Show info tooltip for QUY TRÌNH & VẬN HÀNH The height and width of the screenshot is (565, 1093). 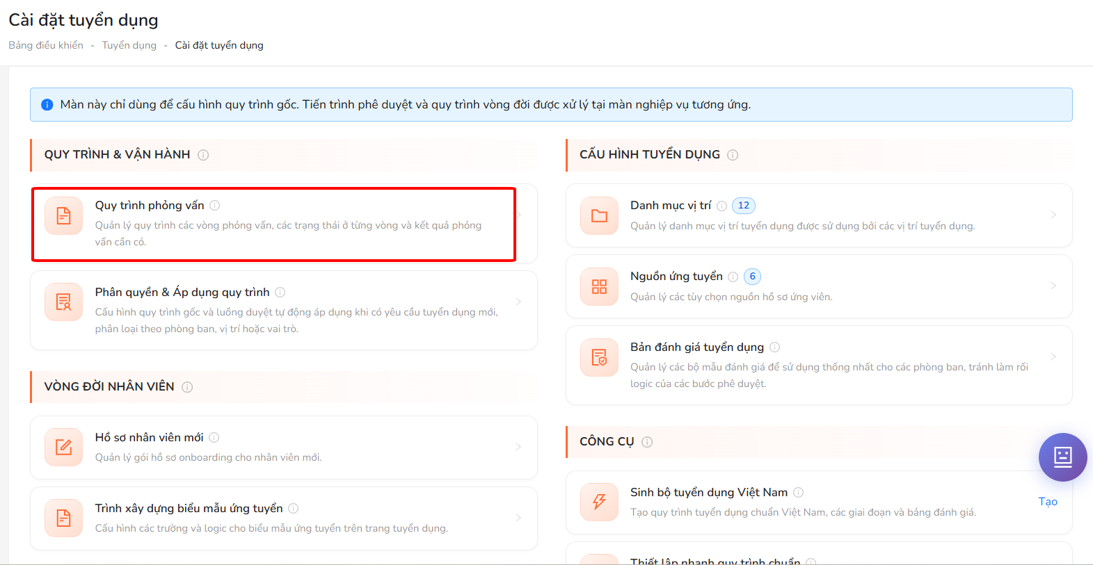coord(203,155)
